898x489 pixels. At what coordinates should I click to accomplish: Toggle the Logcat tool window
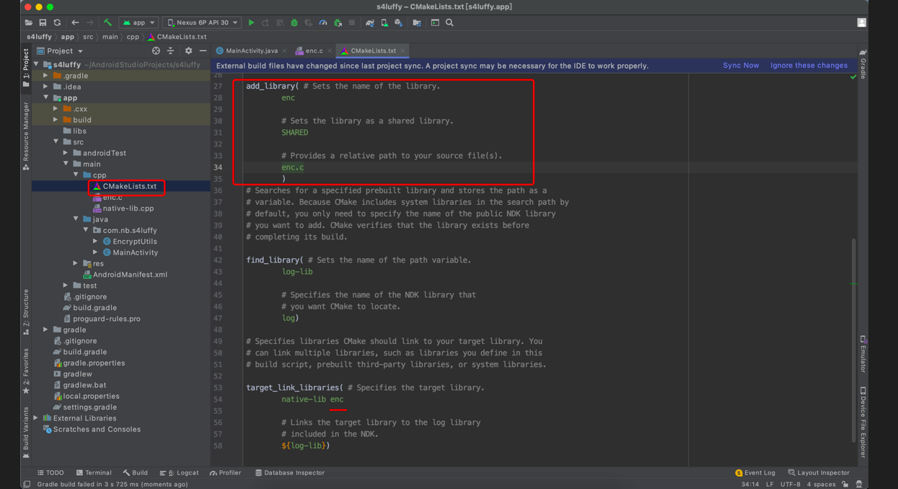pos(179,473)
